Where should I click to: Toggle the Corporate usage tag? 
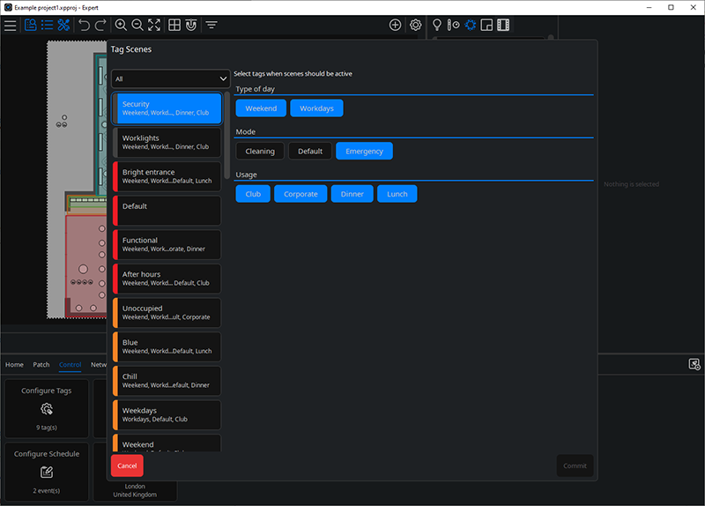[x=301, y=194]
